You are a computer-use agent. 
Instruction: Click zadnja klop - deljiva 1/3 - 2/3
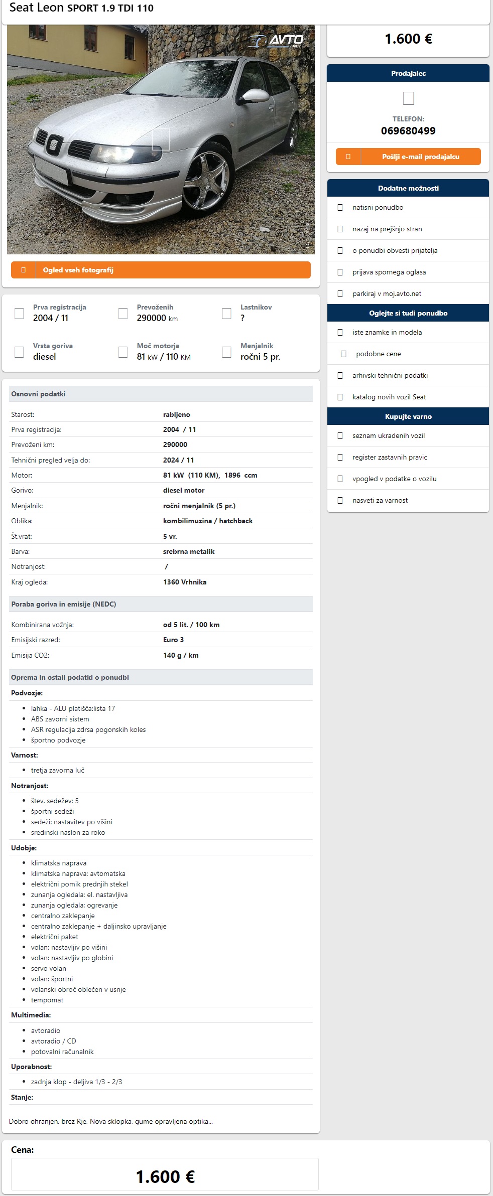pyautogui.click(x=76, y=1082)
